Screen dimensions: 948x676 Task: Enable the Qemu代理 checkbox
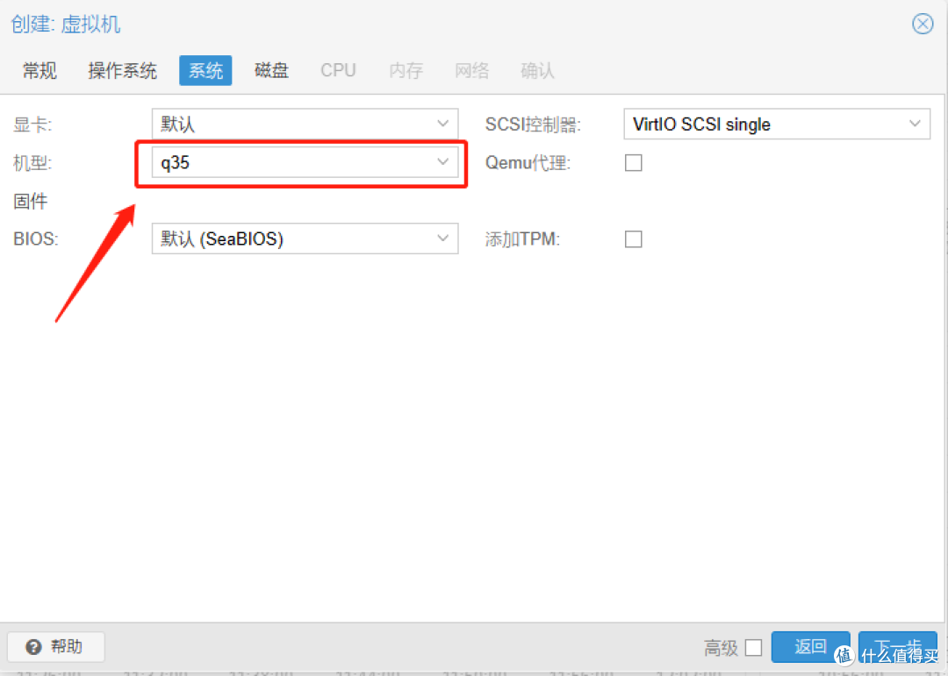(633, 162)
